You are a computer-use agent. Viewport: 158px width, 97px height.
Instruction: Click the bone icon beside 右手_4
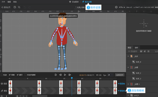pyautogui.click(x=134, y=62)
